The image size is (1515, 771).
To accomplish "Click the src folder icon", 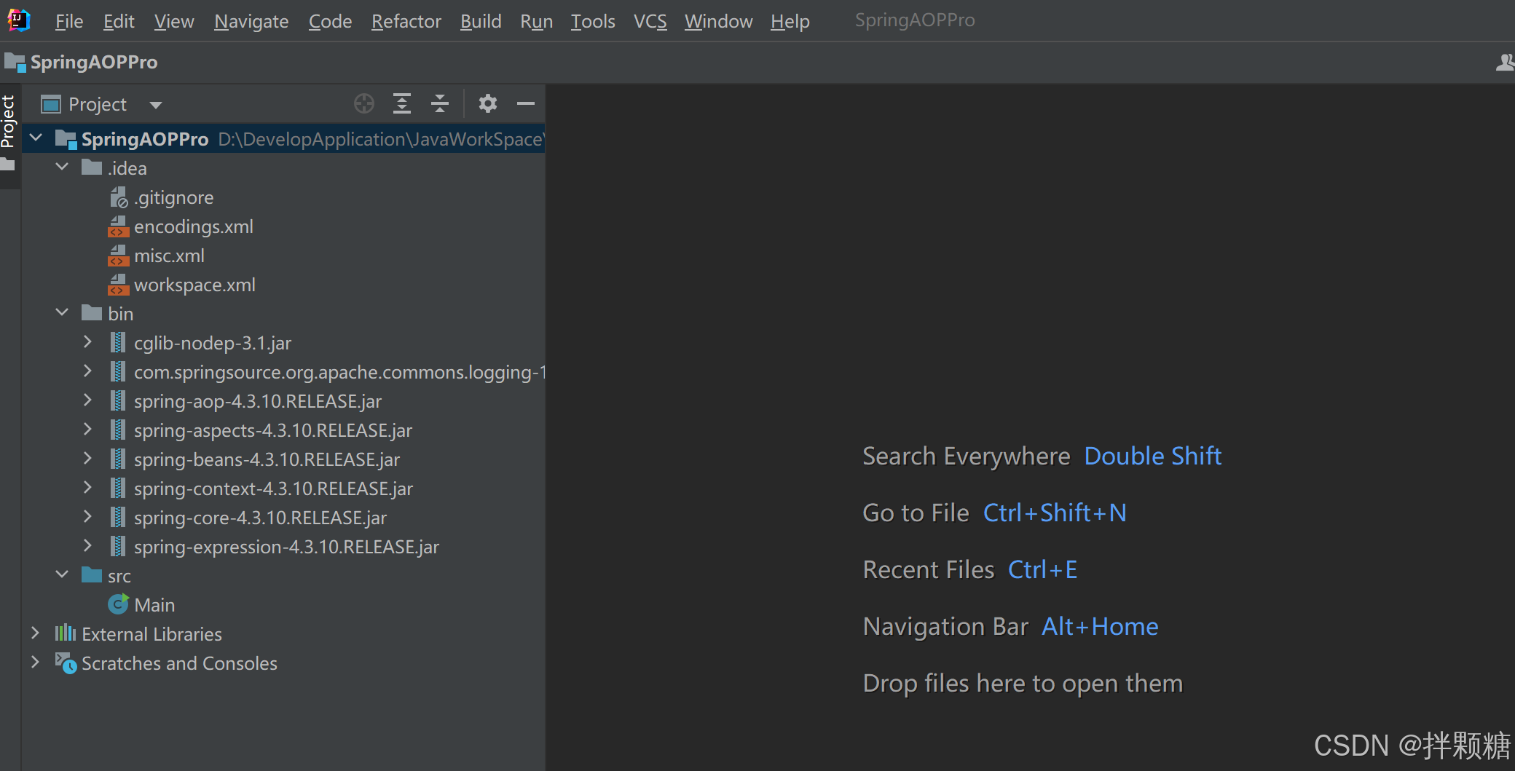I will (x=92, y=575).
